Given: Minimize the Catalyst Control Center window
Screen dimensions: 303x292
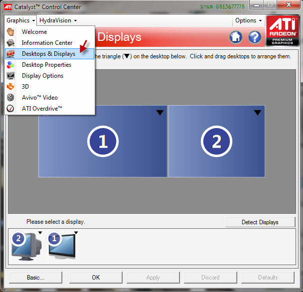Looking at the screenshot, I should tap(257, 5).
